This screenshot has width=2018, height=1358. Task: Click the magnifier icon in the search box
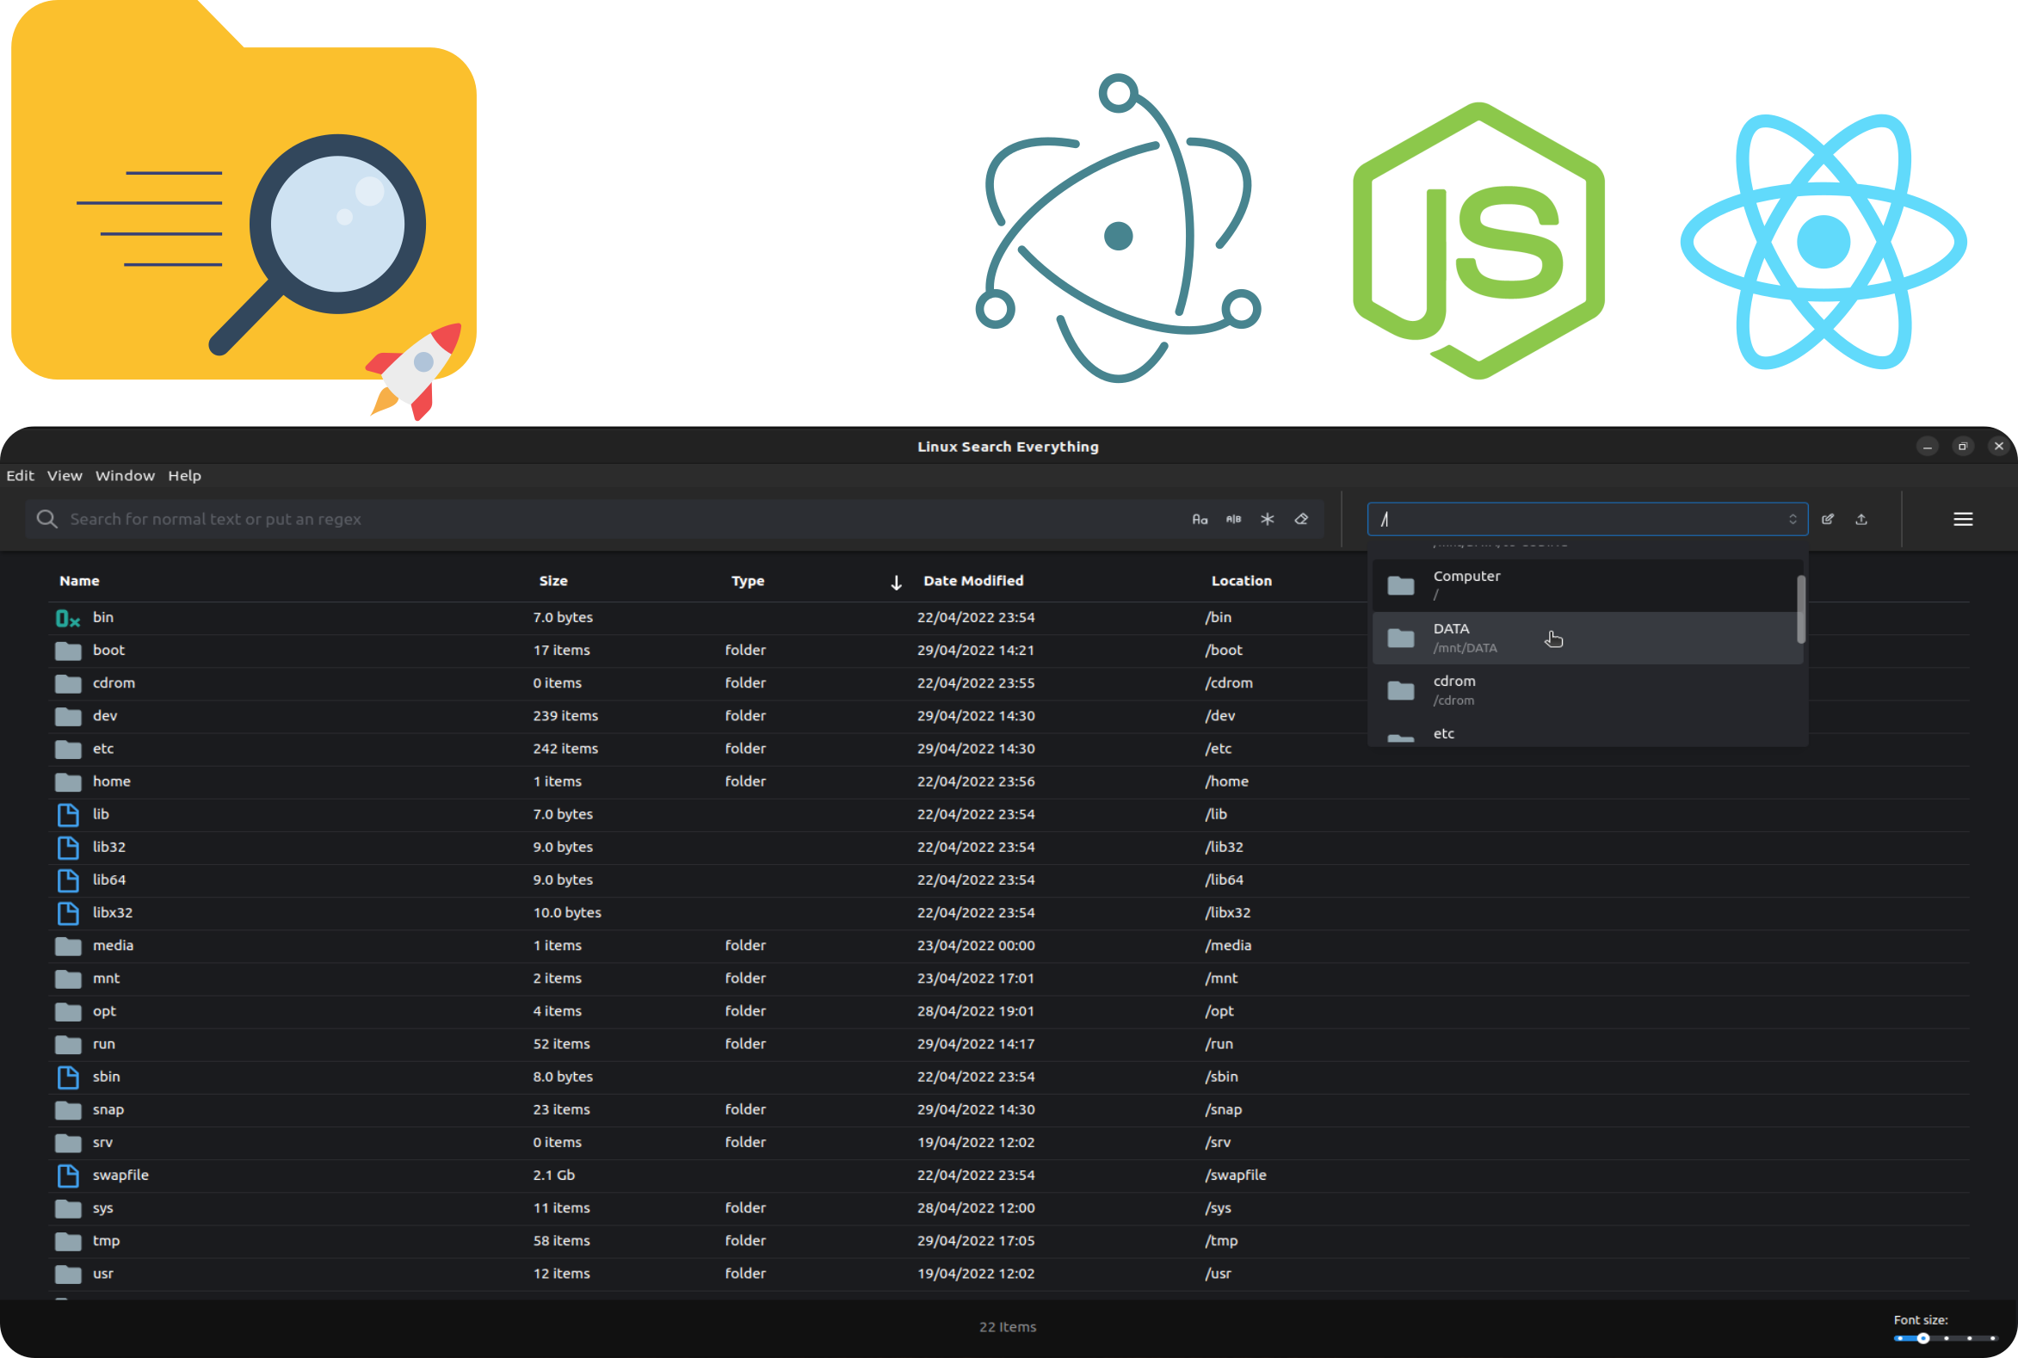click(47, 519)
